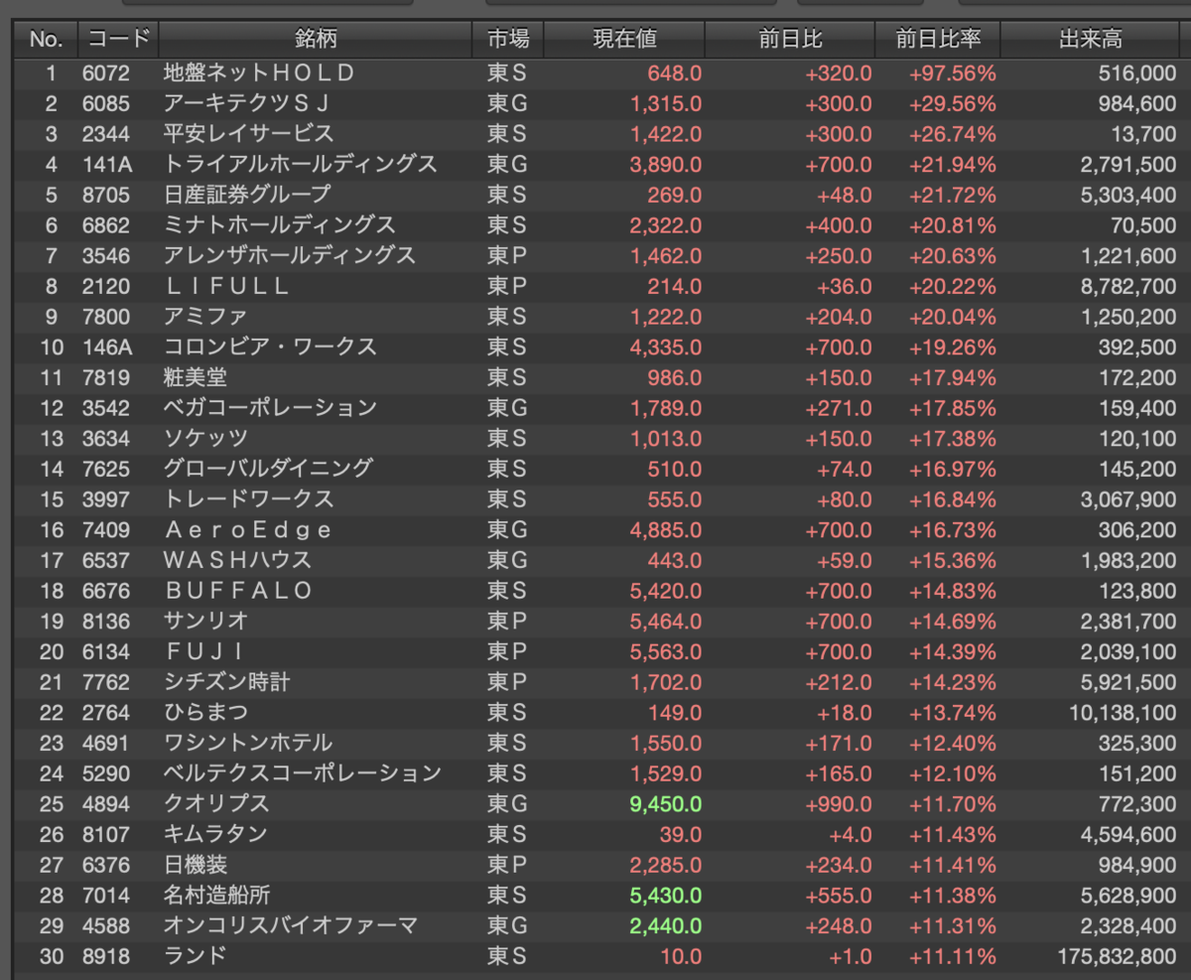Select stock キムラタン

click(215, 834)
